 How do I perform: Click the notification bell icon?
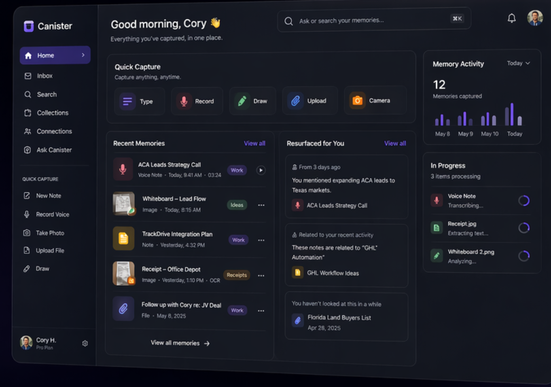click(x=511, y=18)
